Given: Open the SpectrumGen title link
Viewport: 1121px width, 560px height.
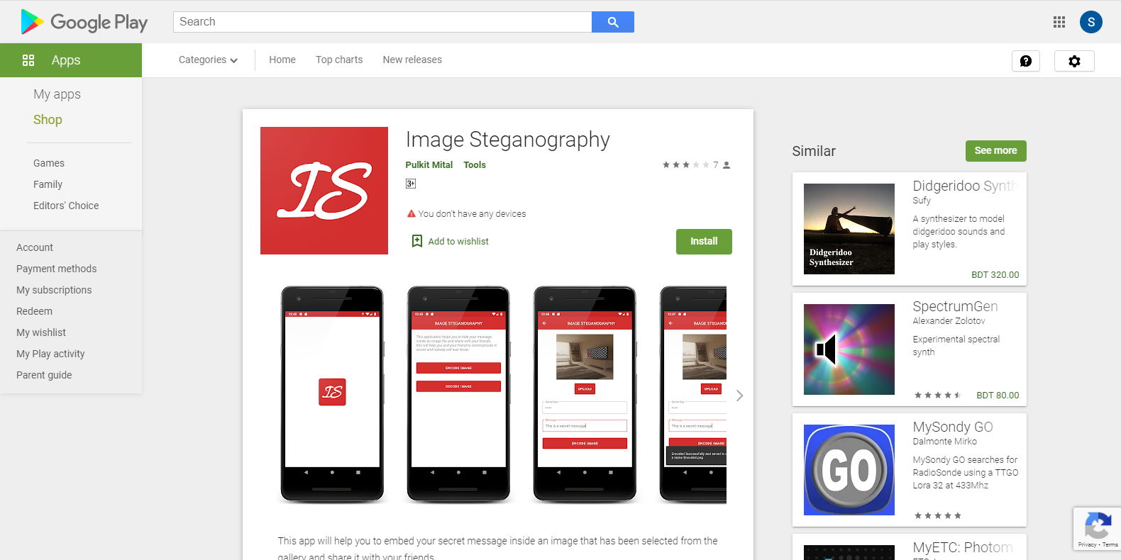Looking at the screenshot, I should (955, 306).
